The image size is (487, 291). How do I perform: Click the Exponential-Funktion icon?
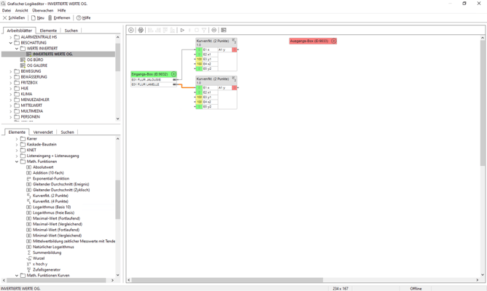28,178
